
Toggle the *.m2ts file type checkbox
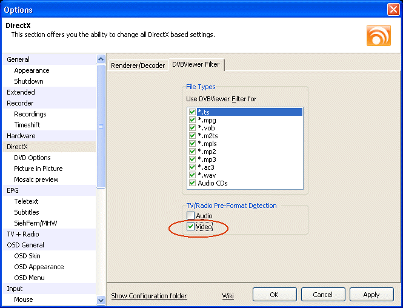[192, 136]
